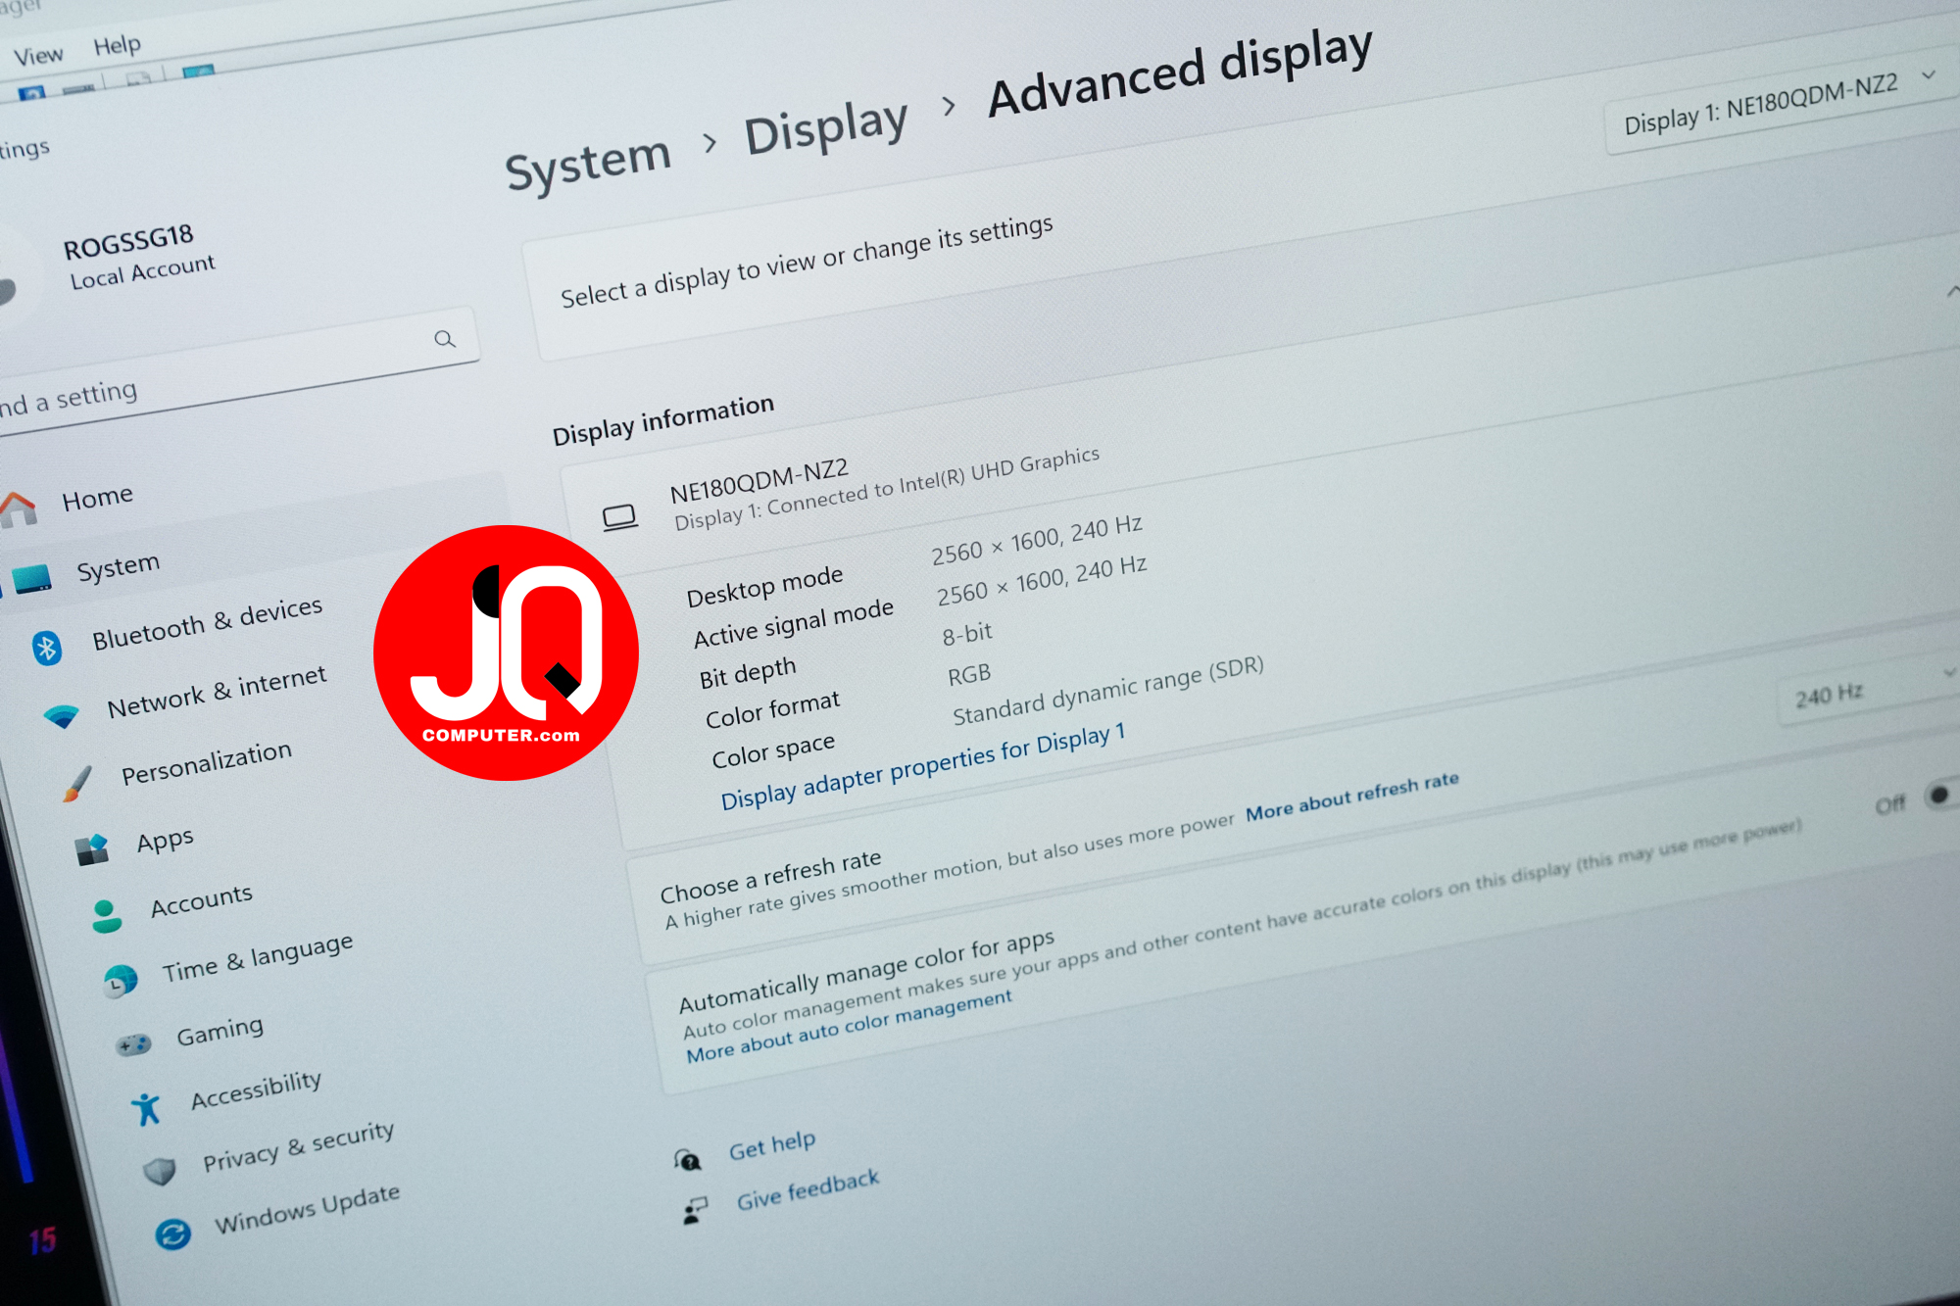Open Personalization settings

coord(207,764)
